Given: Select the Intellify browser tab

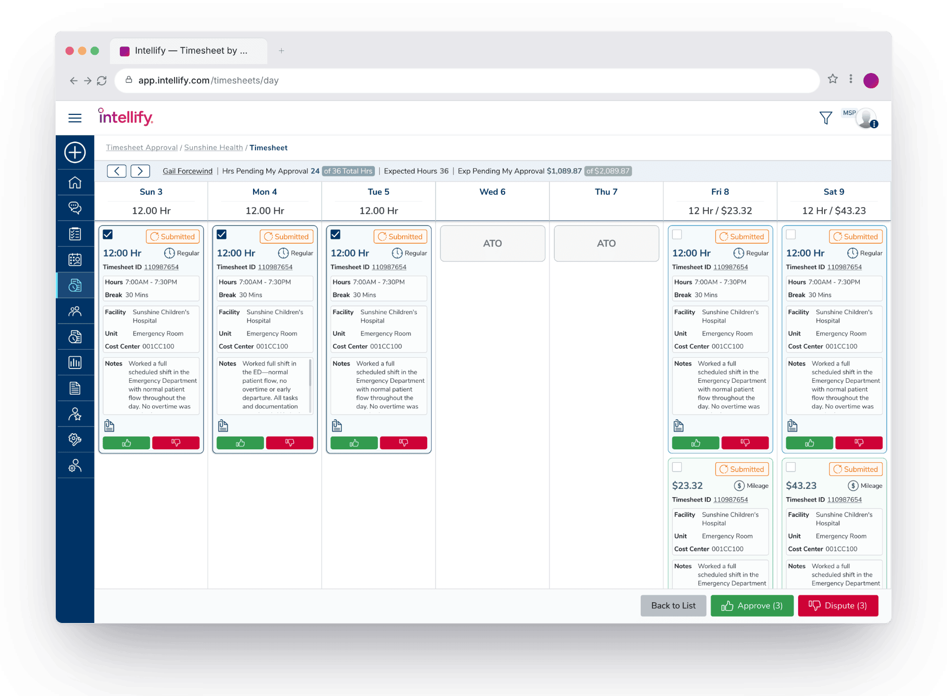Looking at the screenshot, I should (188, 51).
